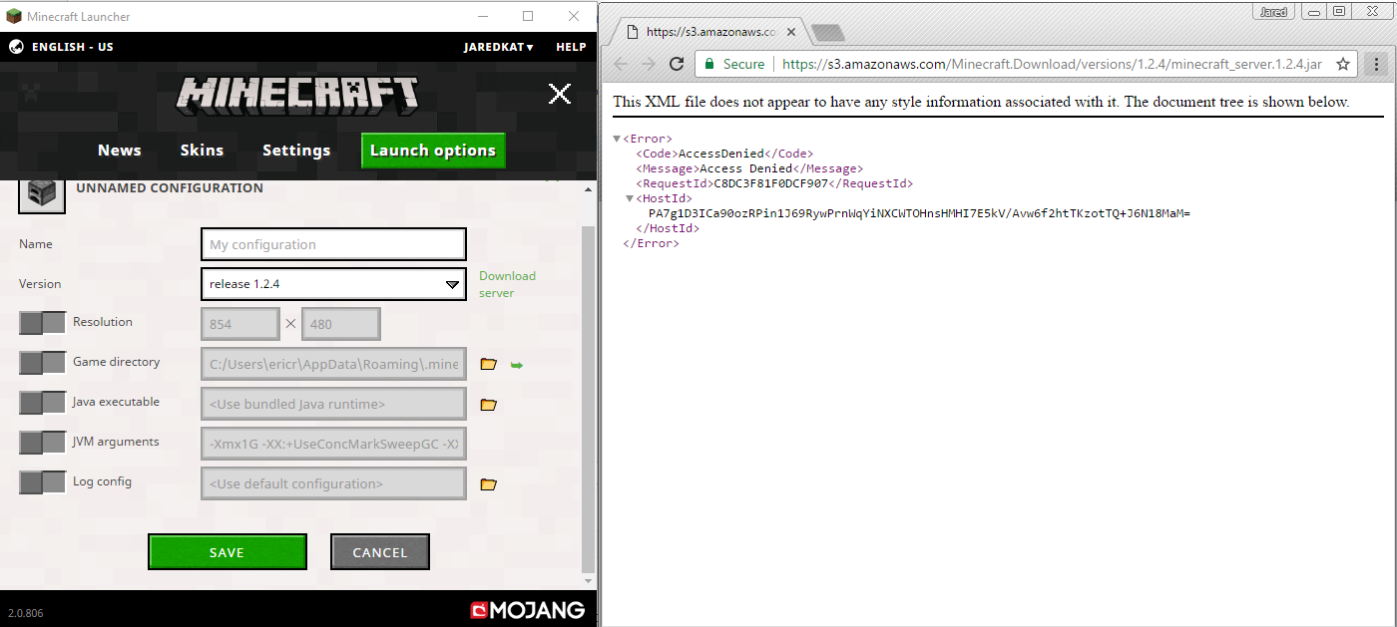Click the Download server link
The image size is (1397, 627).
tap(507, 284)
